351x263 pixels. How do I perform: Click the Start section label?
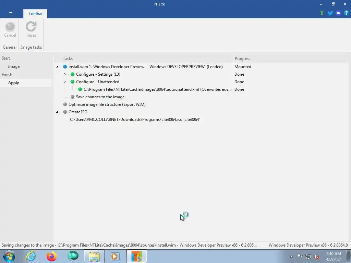tap(6, 58)
